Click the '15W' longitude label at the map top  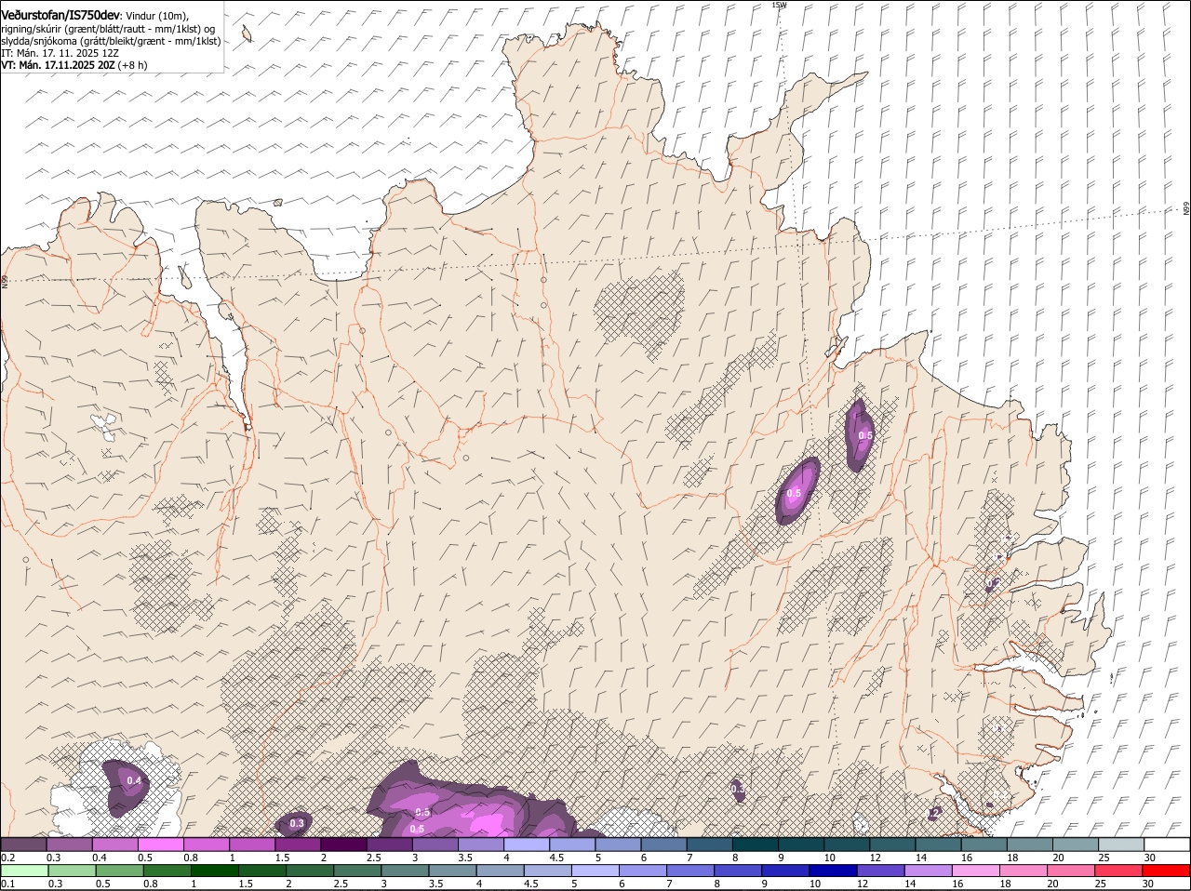tap(779, 5)
